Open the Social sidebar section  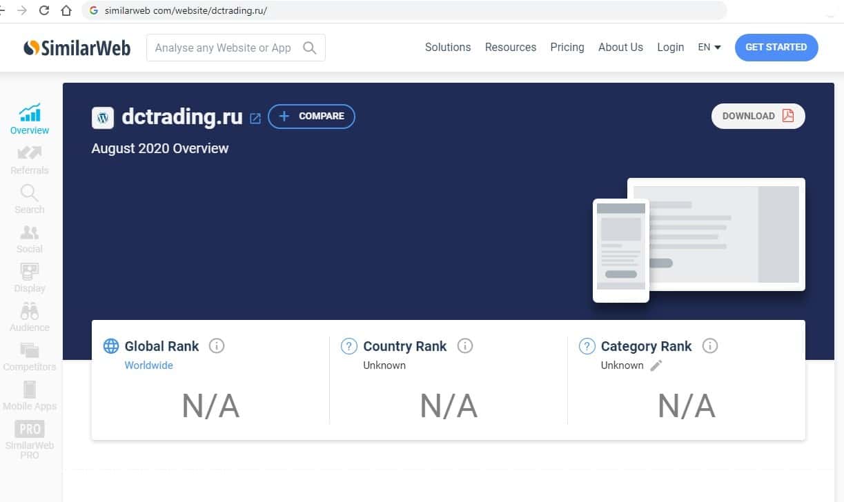pos(30,238)
